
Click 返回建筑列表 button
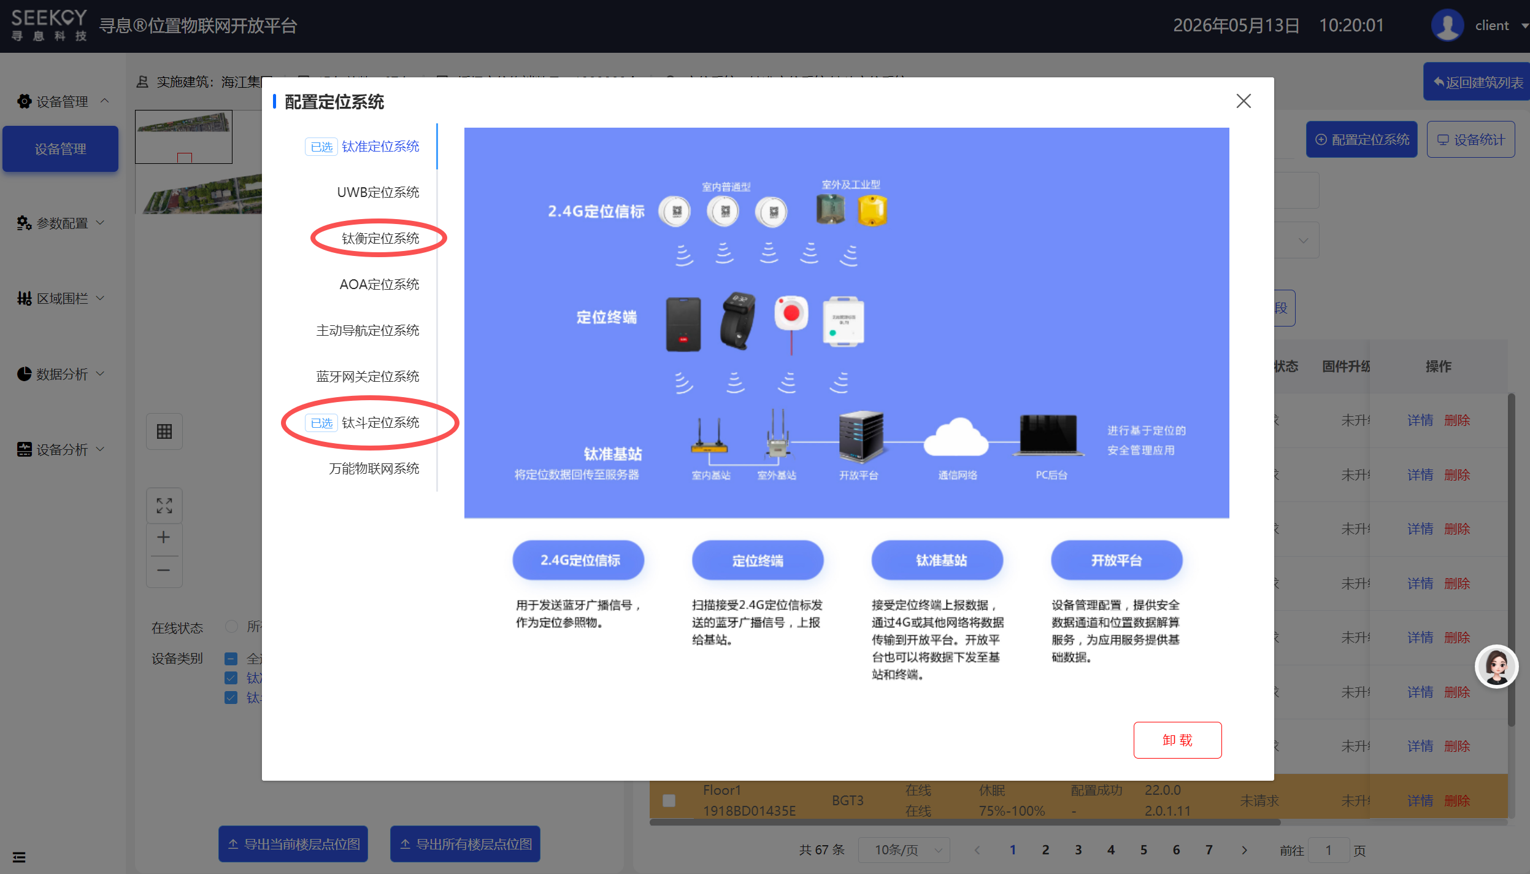pyautogui.click(x=1477, y=82)
